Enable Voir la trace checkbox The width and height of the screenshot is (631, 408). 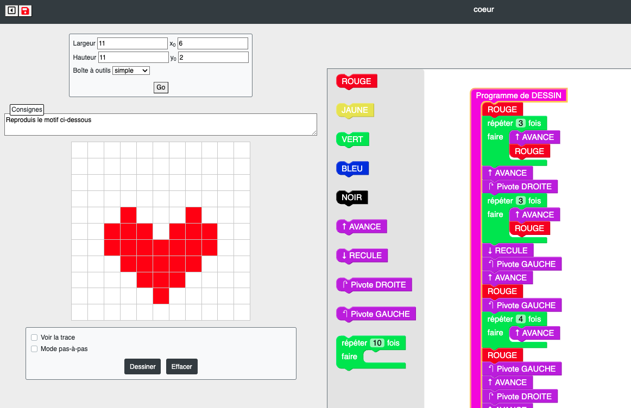pos(34,337)
